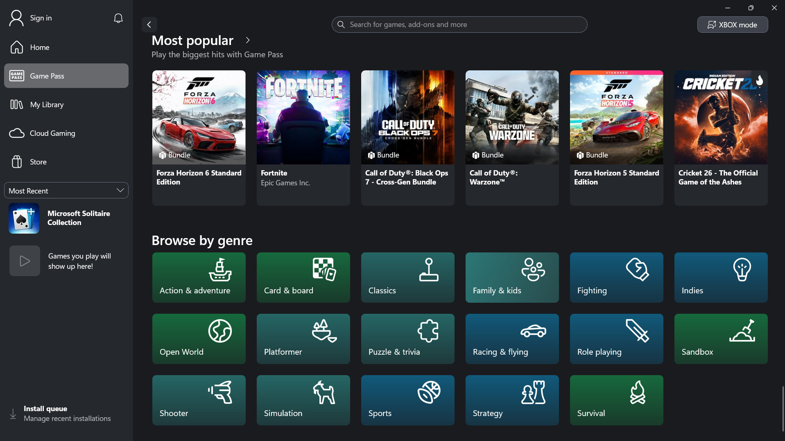Image resolution: width=785 pixels, height=441 pixels.
Task: Click the 'Manage recent installations' text
Action: point(67,418)
